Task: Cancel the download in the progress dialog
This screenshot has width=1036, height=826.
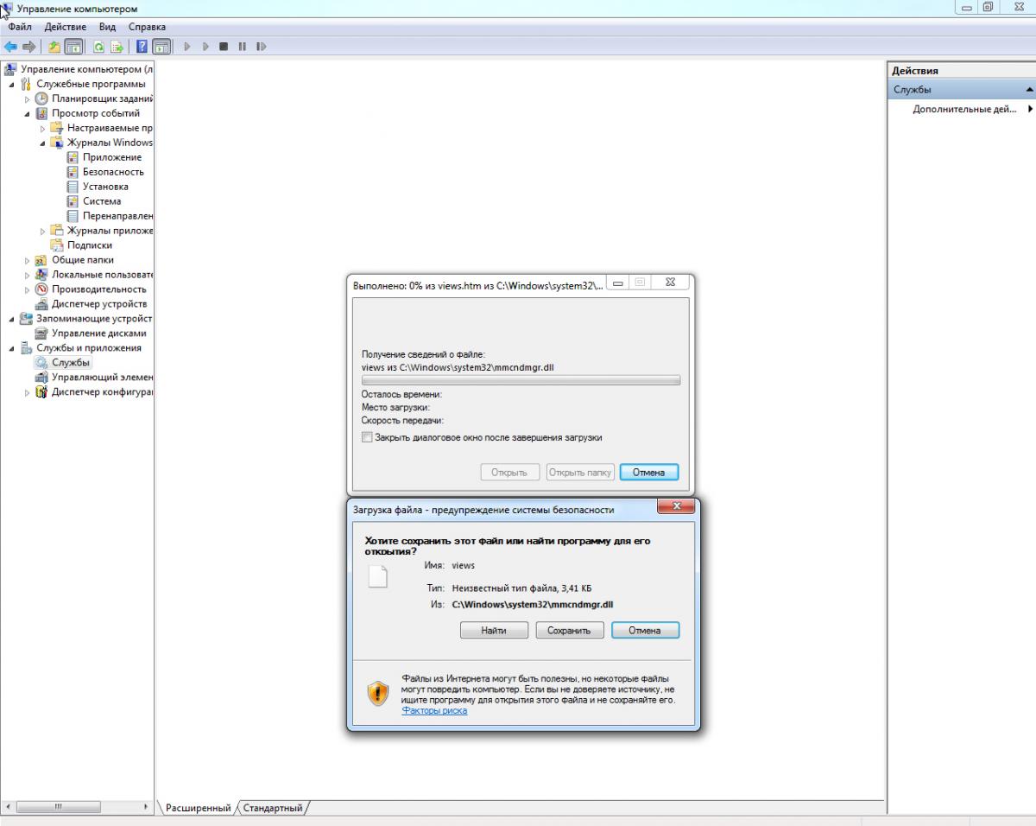Action: [x=649, y=473]
